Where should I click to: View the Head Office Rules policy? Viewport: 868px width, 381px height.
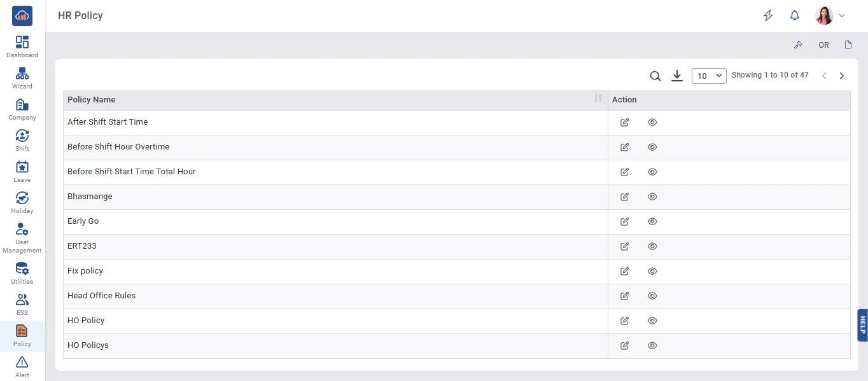(652, 296)
